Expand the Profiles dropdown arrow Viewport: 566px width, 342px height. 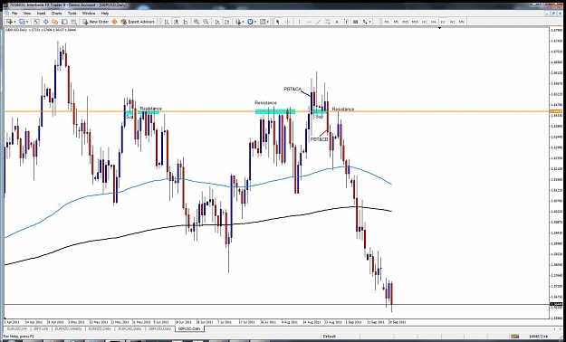tap(27, 22)
